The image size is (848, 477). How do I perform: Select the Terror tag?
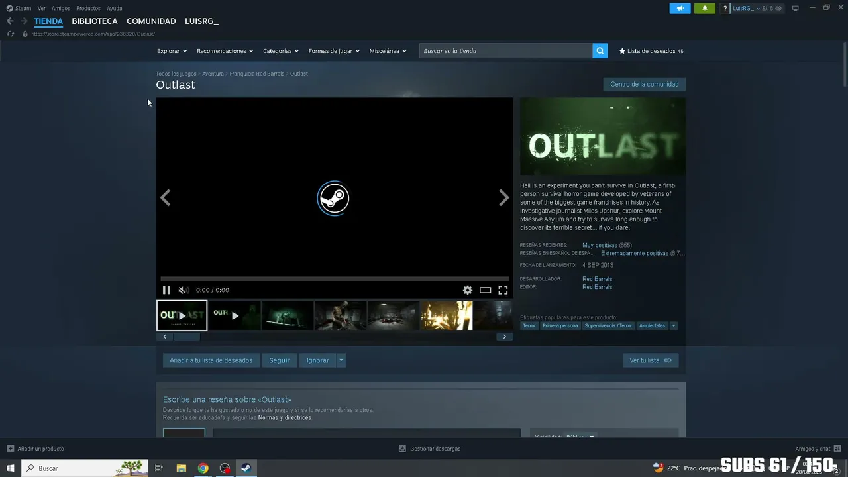click(529, 326)
